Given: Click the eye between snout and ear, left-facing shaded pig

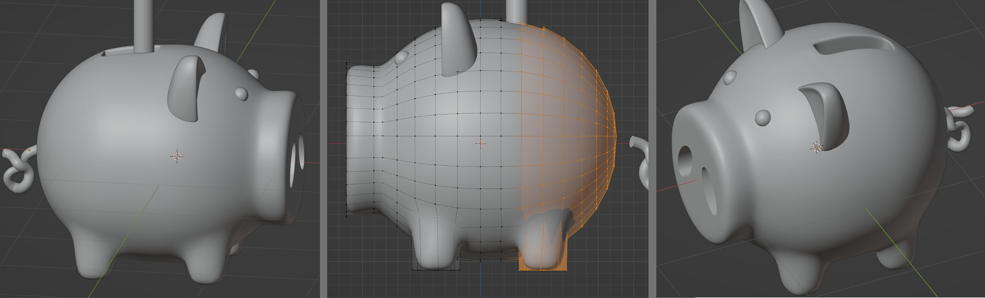Looking at the screenshot, I should 763,118.
